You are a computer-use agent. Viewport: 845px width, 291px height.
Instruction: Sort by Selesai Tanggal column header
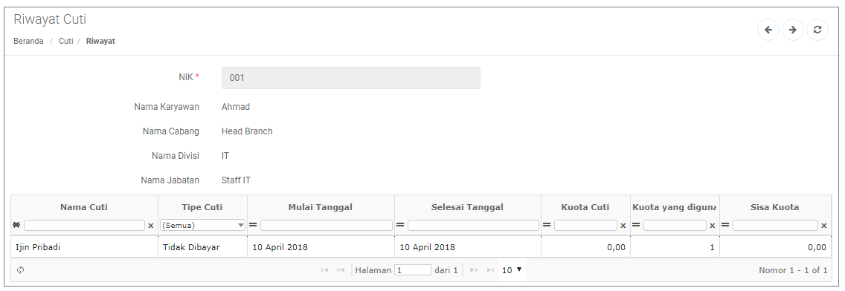point(467,207)
